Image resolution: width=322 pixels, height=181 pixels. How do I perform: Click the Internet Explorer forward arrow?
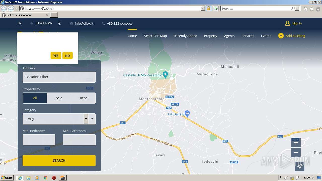coord(11,8)
